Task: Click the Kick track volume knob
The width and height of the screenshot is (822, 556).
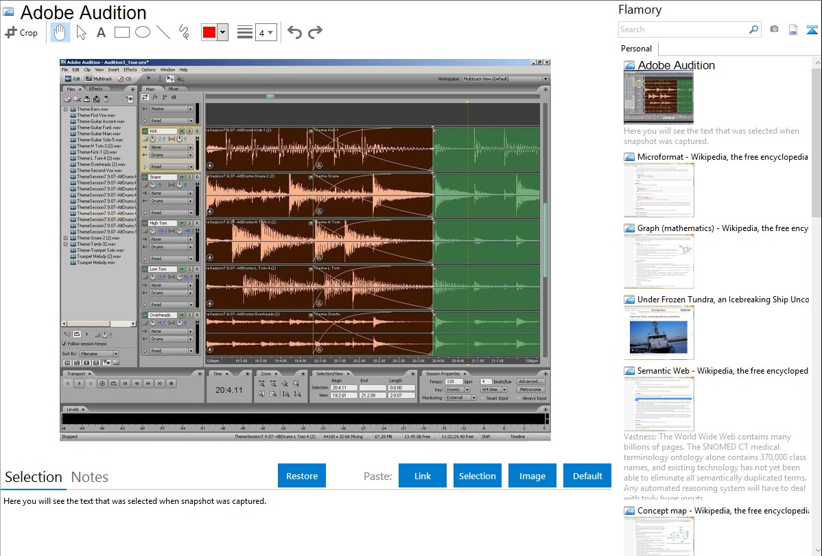Action: (152, 139)
